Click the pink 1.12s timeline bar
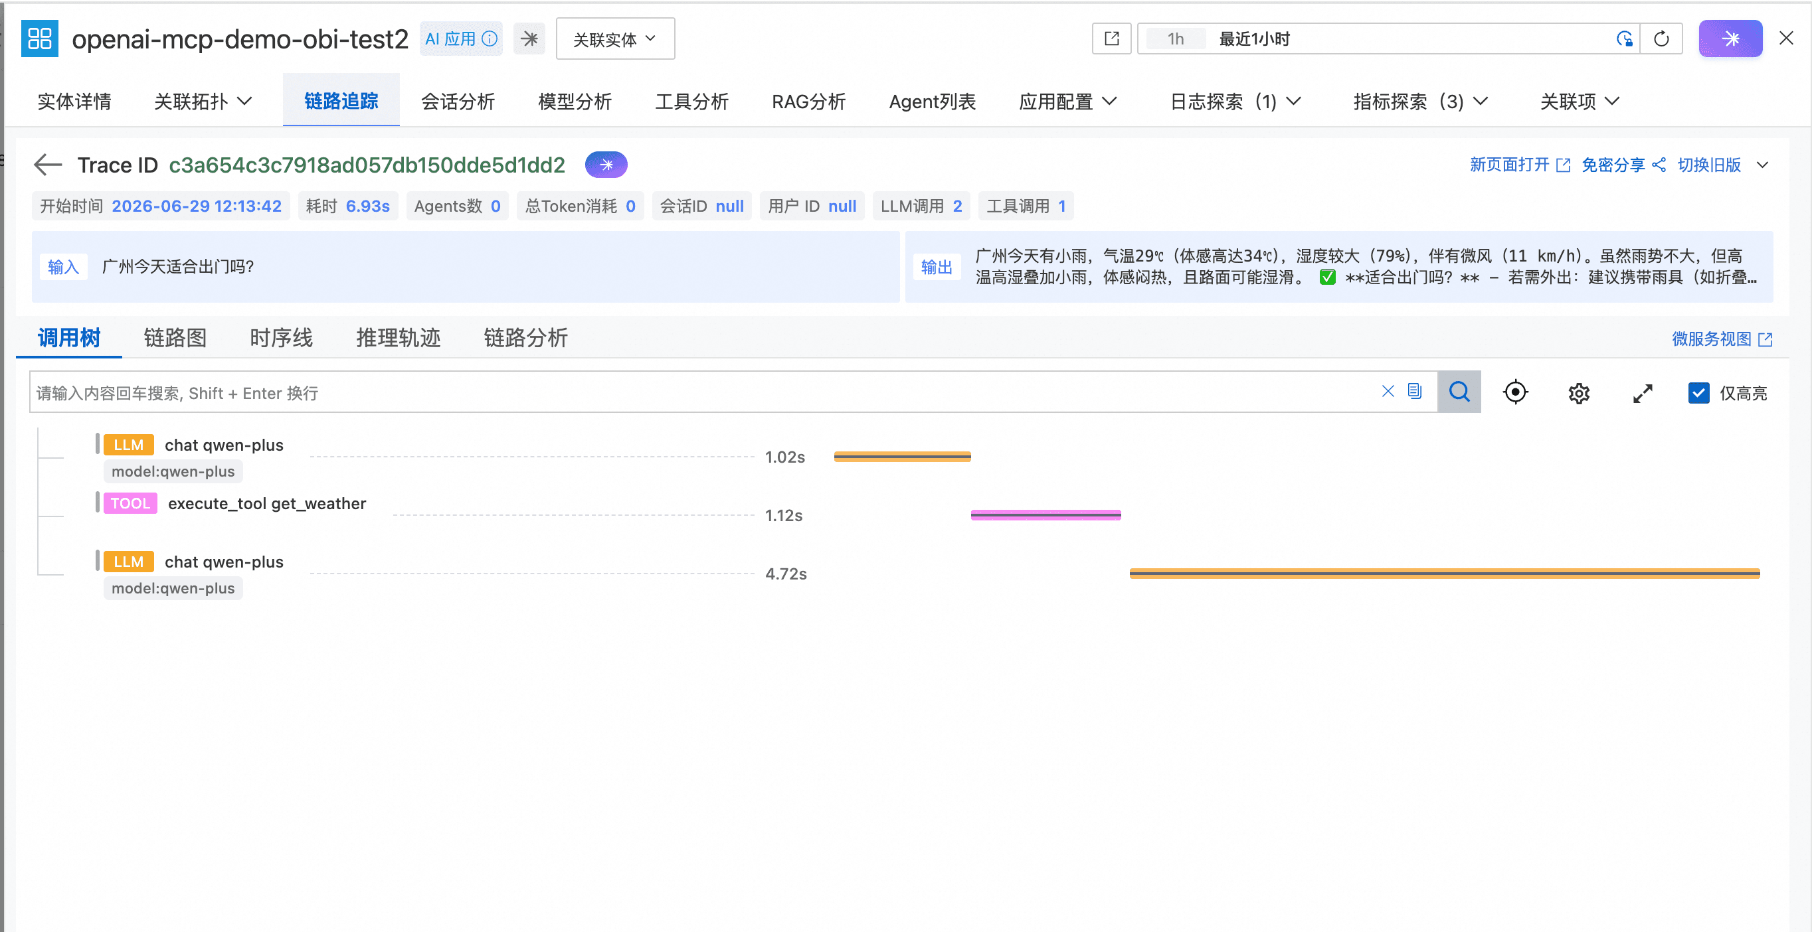The image size is (1812, 932). click(x=1046, y=515)
